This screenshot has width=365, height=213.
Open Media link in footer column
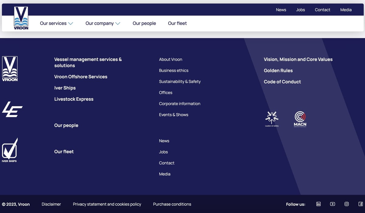165,174
